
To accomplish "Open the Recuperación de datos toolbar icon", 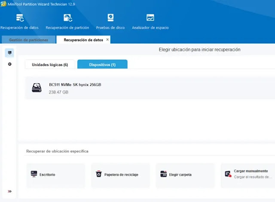I will pos(20,18).
